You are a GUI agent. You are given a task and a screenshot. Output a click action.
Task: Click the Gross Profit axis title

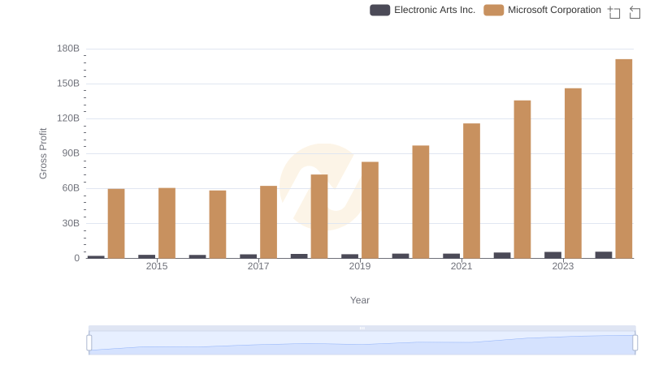[x=43, y=153]
